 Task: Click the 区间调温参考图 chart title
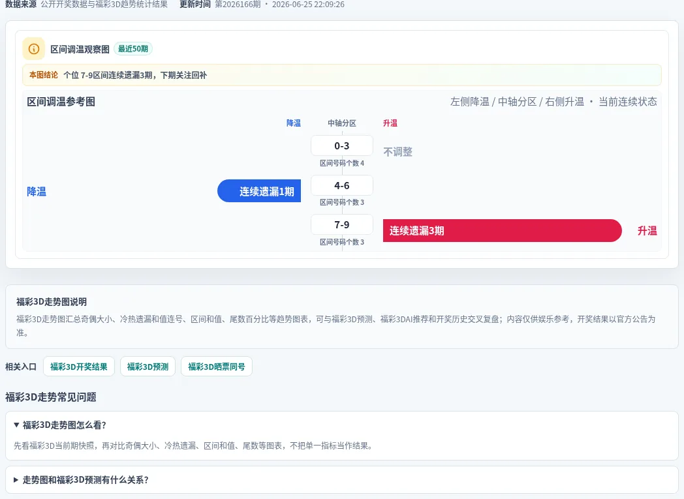61,102
